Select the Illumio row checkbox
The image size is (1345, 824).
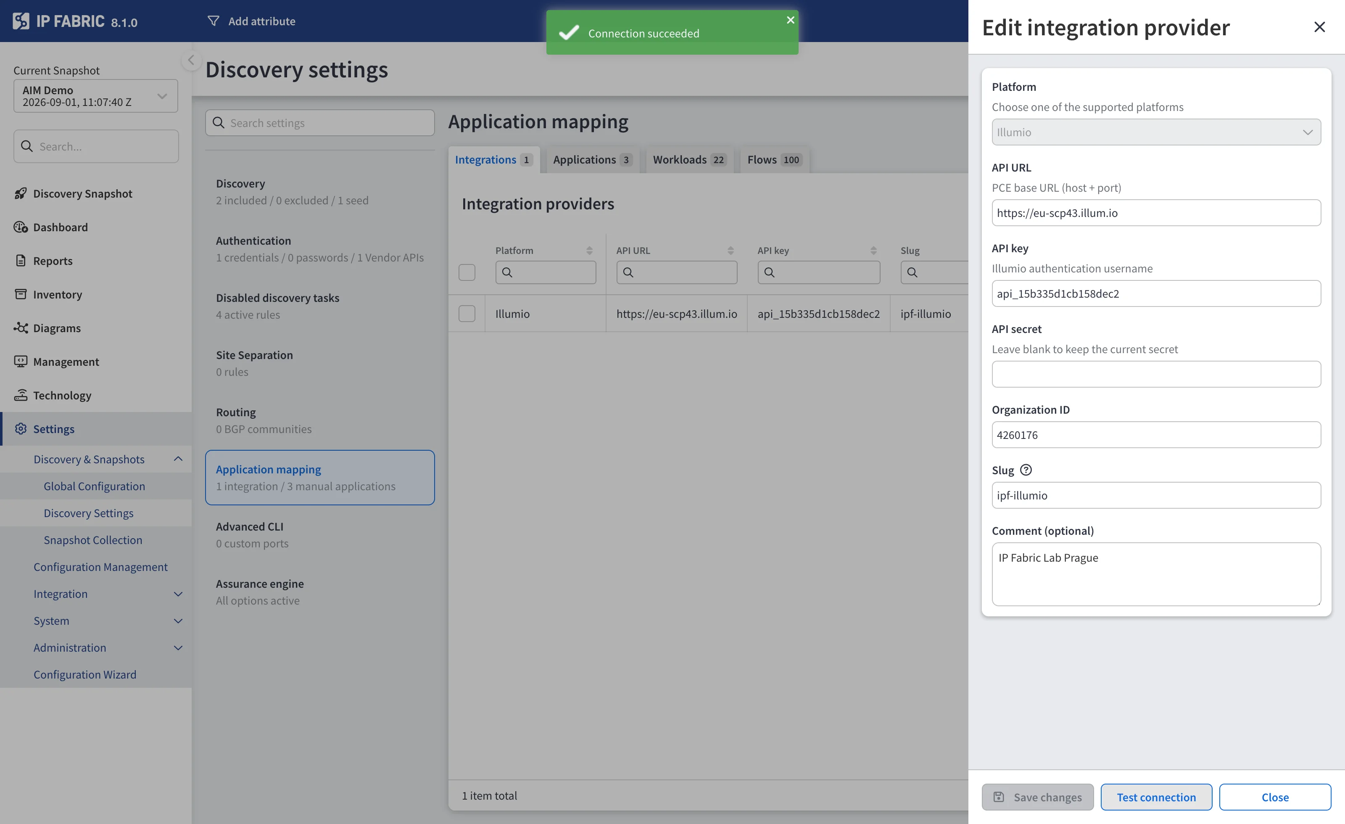pyautogui.click(x=467, y=314)
